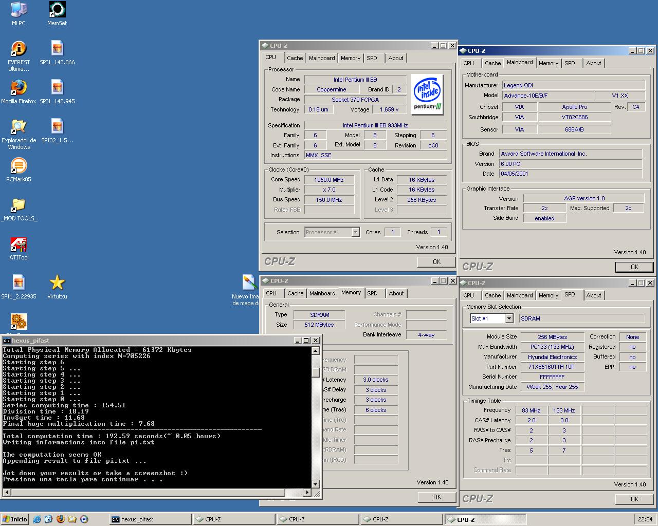
Task: Select the Nuevo Imagen de mapa bitmap icon
Action: (x=249, y=283)
